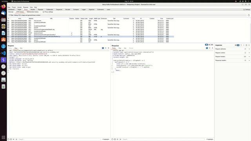Open Ubuntu Software from the dock
This screenshot has height=141, width=251.
(x=4, y=40)
